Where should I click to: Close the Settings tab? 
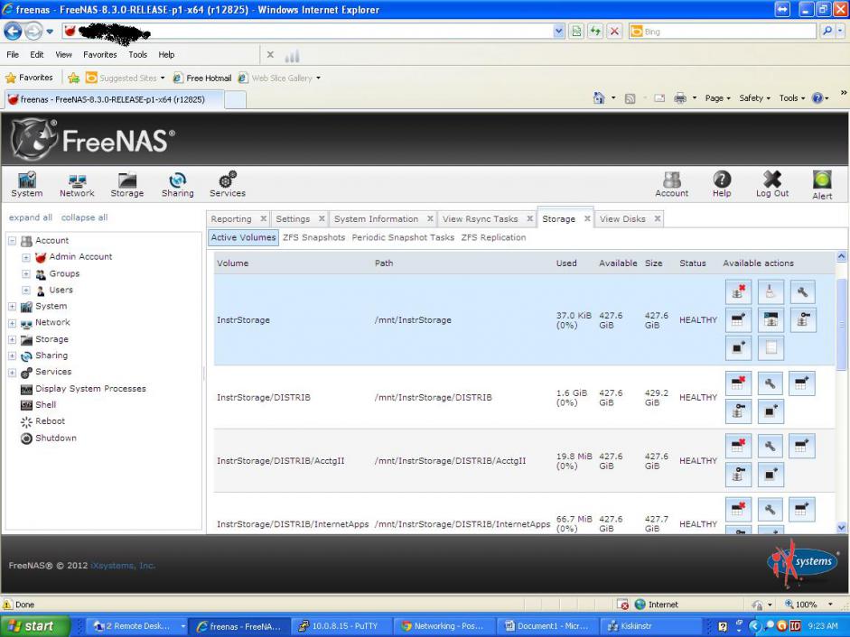tap(322, 218)
